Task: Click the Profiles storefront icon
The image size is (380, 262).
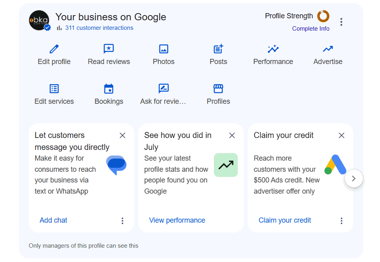Action: (218, 89)
